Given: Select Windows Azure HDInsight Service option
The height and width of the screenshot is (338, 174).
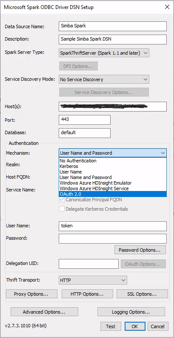Looking at the screenshot, I should tap(112, 188).
